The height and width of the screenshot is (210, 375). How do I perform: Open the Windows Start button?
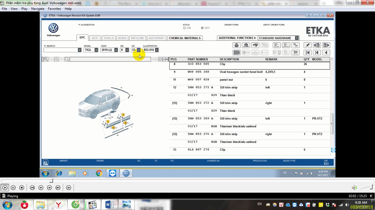7,205
